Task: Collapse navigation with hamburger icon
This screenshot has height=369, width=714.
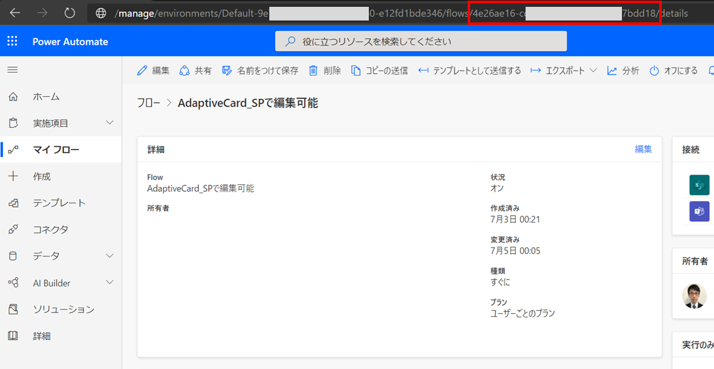Action: click(x=12, y=70)
